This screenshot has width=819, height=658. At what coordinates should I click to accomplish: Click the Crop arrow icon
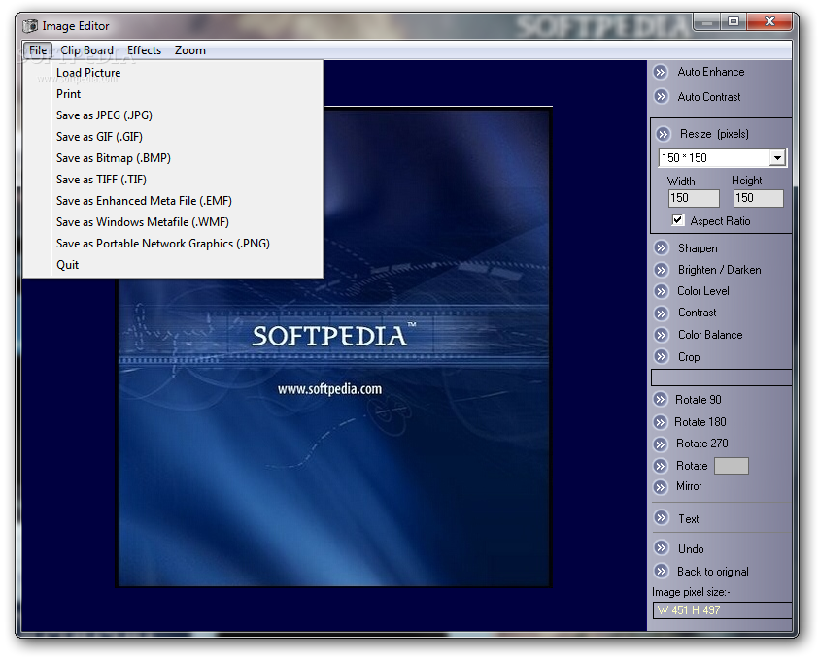[662, 356]
